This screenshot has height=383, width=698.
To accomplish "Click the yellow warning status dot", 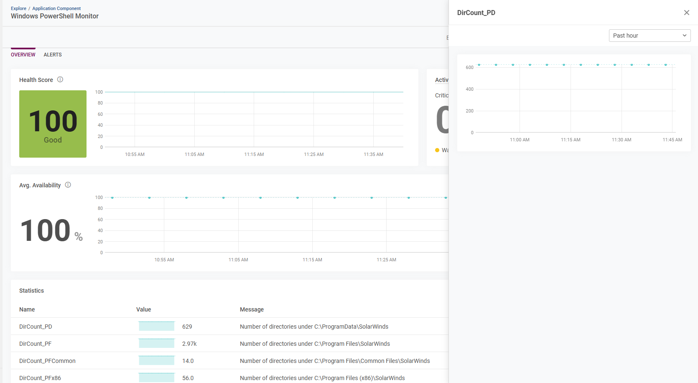I will coord(437,150).
